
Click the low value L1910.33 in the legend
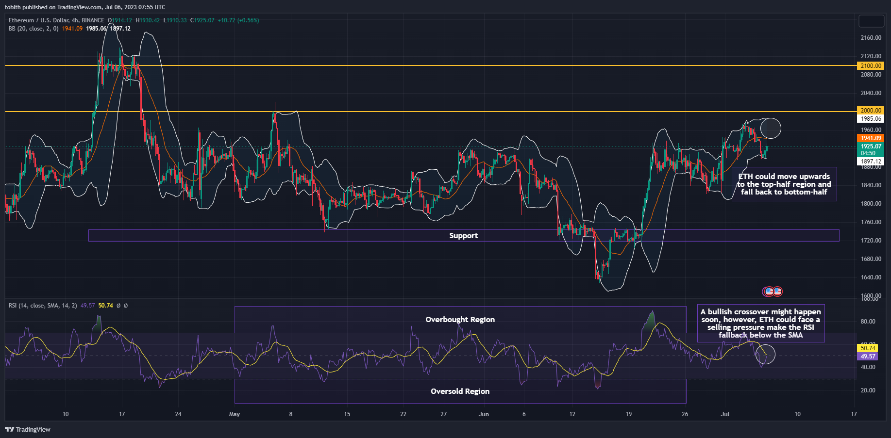click(175, 20)
